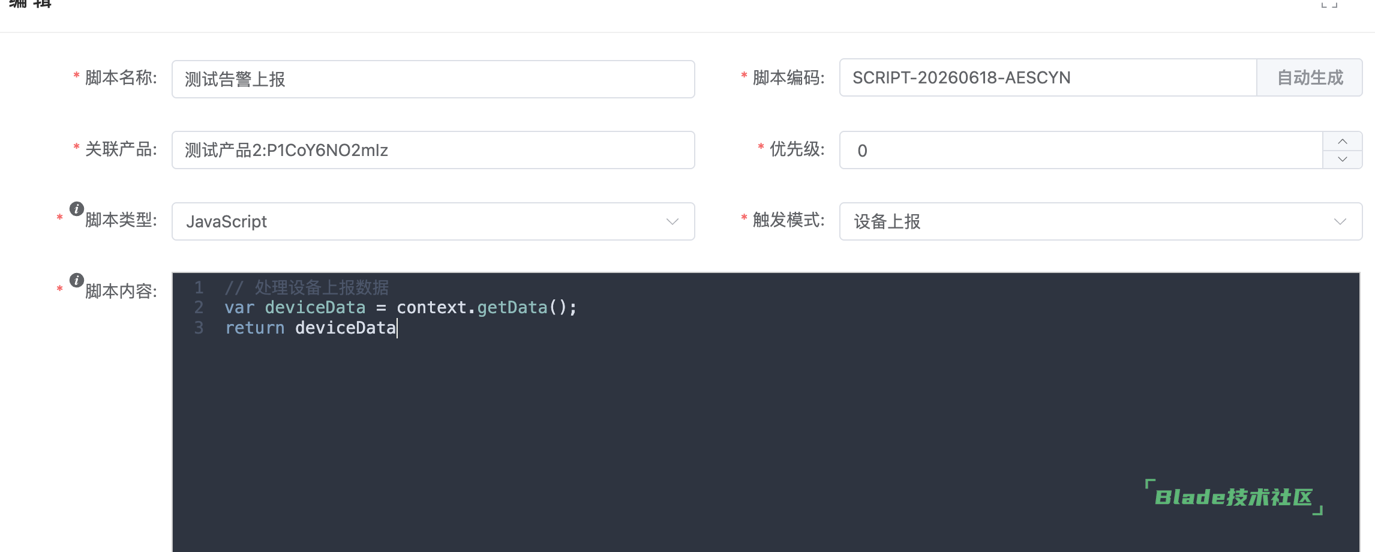The width and height of the screenshot is (1375, 552).
Task: Click the getData method in the code
Action: 512,308
